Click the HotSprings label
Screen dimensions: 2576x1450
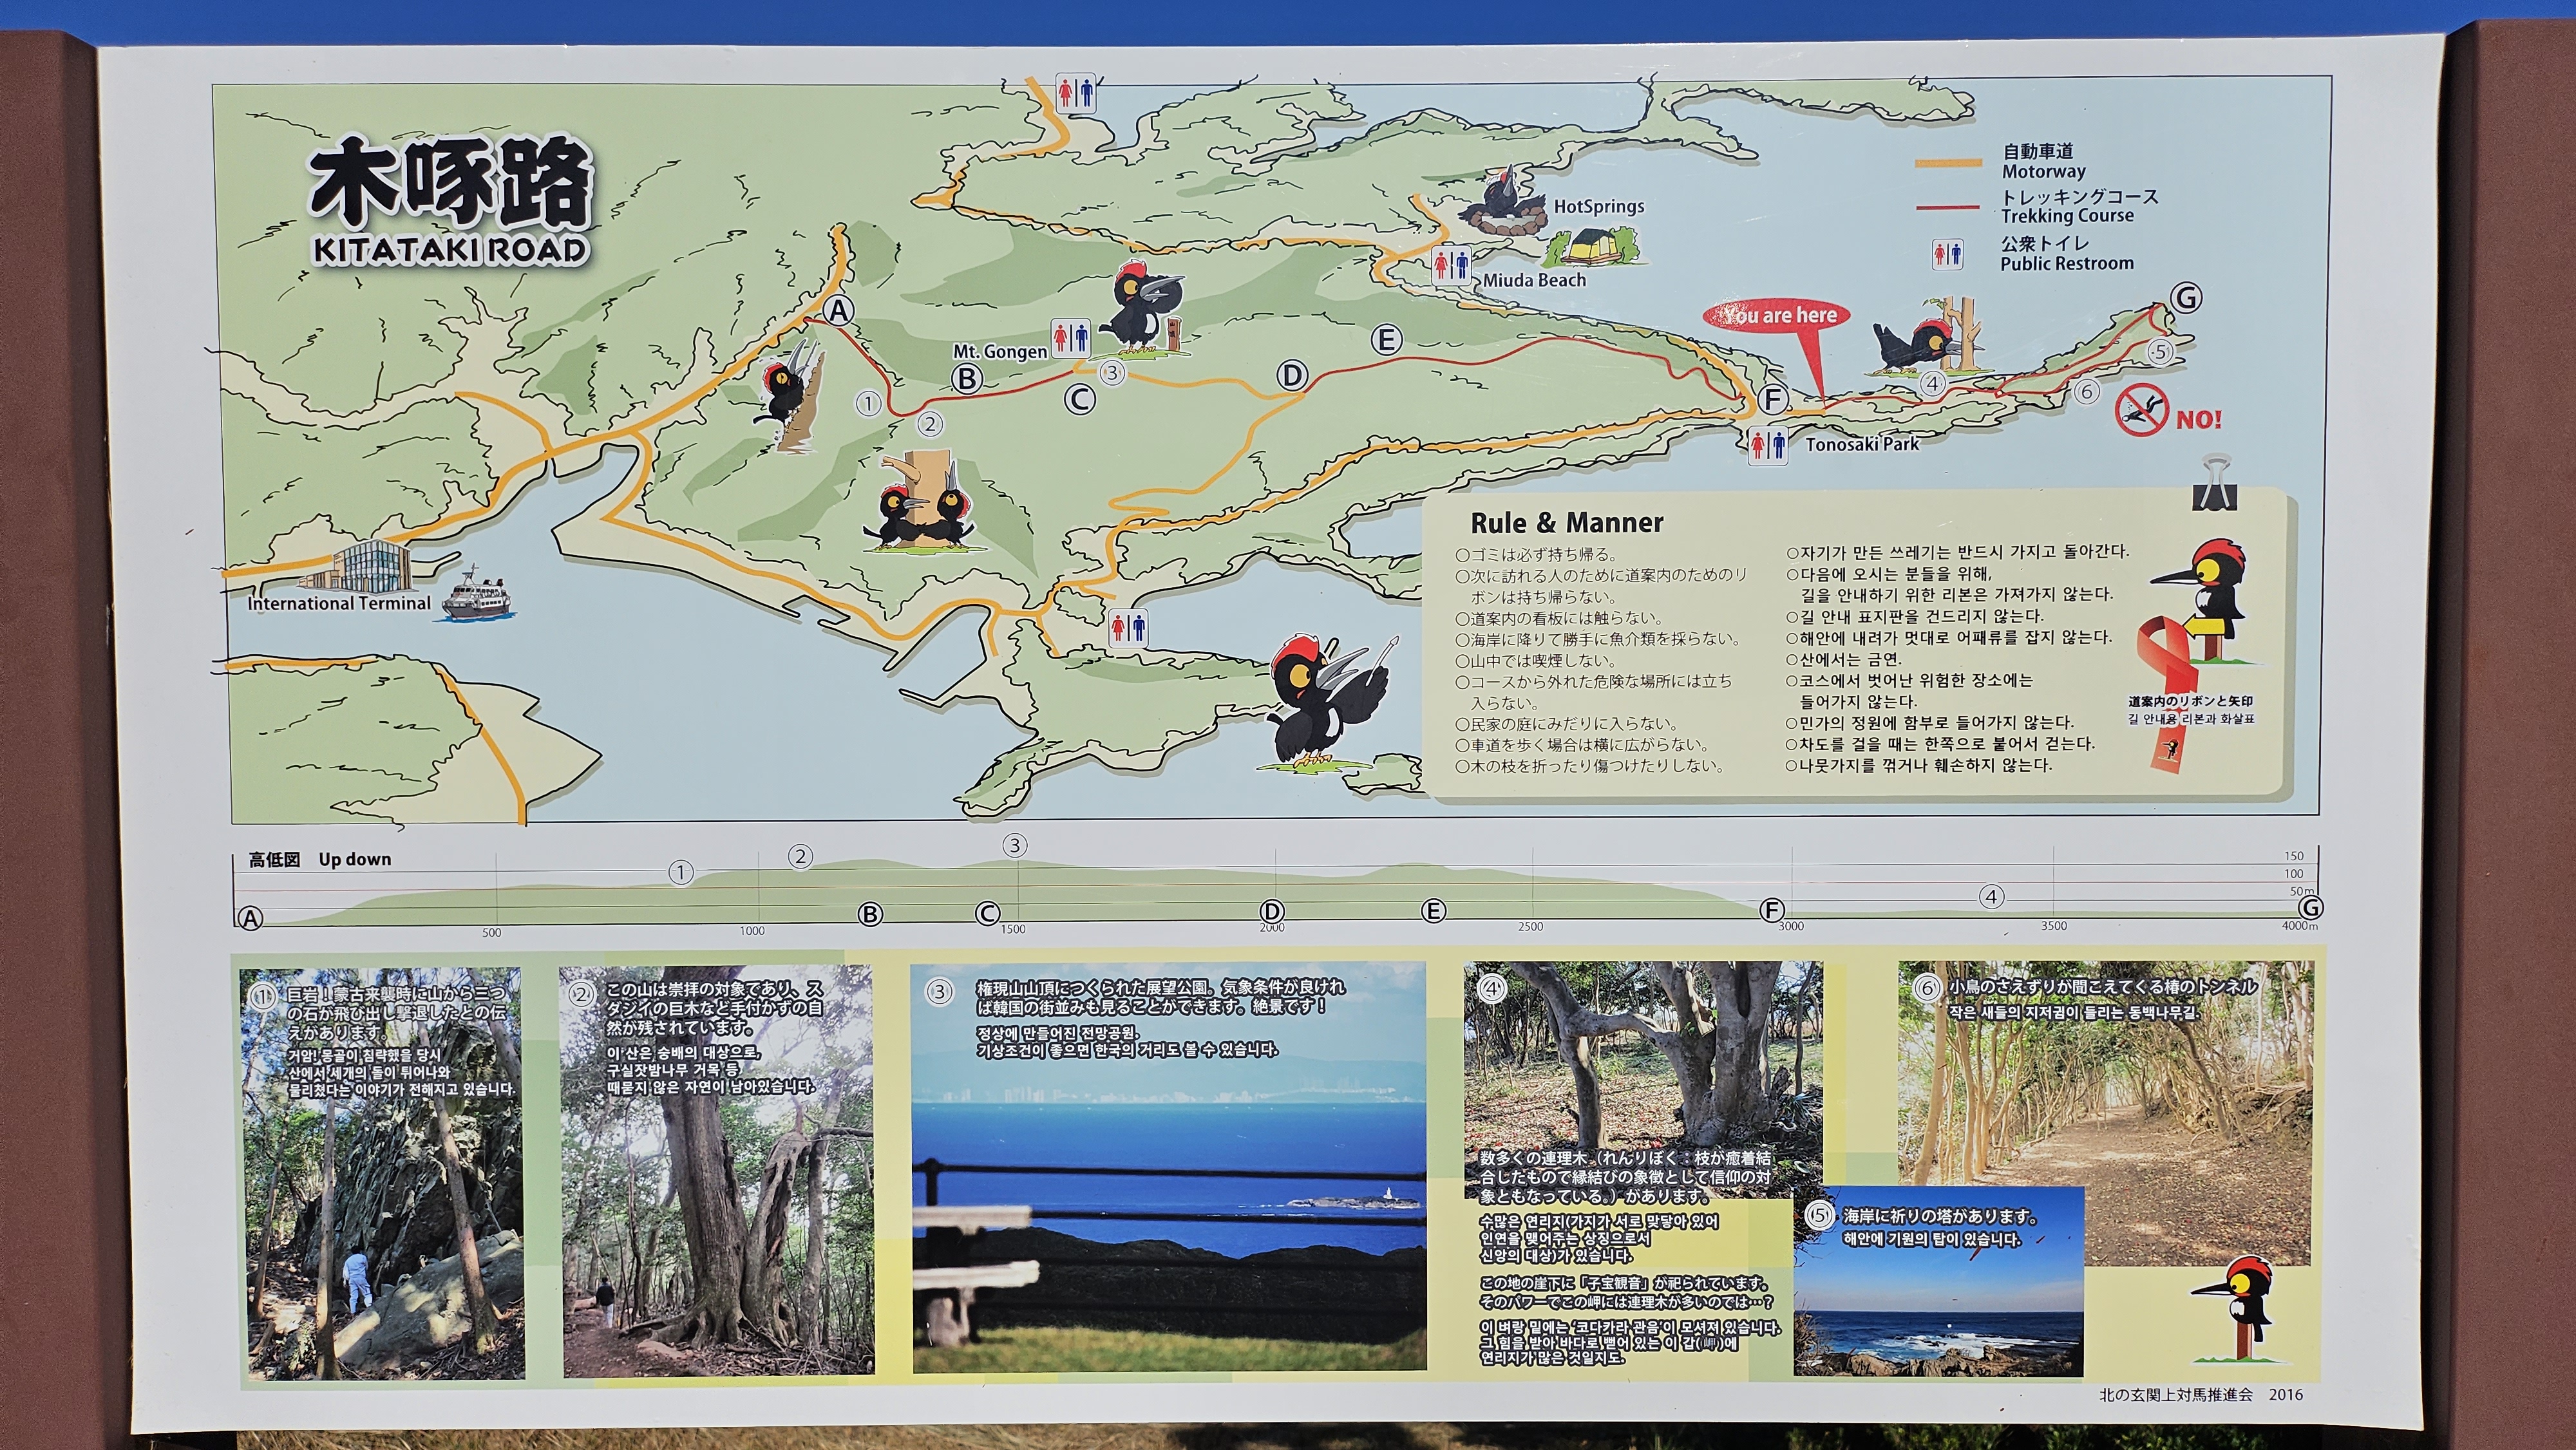pyautogui.click(x=1599, y=206)
